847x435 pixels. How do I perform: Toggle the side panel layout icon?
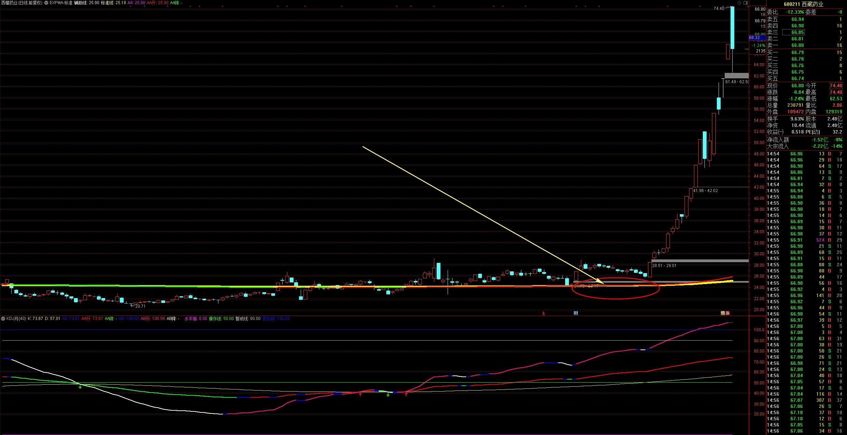coord(745,3)
